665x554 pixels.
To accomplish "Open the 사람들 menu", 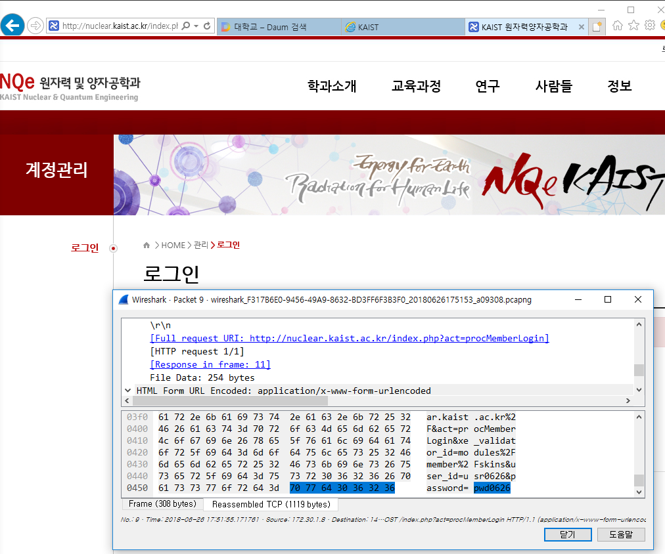I will [x=554, y=86].
